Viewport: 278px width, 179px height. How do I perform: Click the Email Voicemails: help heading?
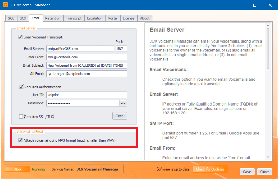coord(168,69)
